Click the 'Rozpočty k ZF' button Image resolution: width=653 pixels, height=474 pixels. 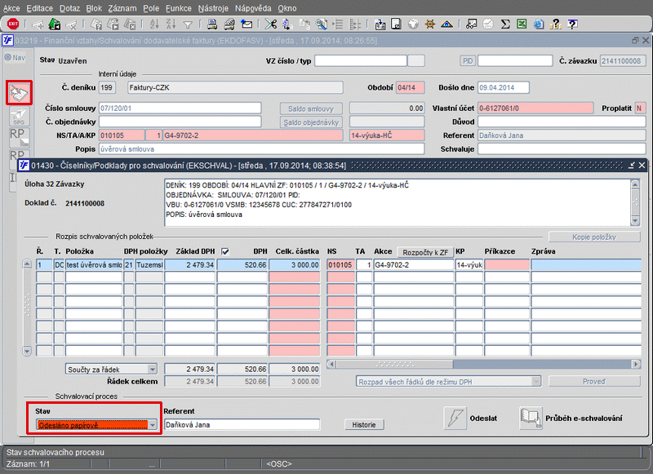pyautogui.click(x=424, y=251)
